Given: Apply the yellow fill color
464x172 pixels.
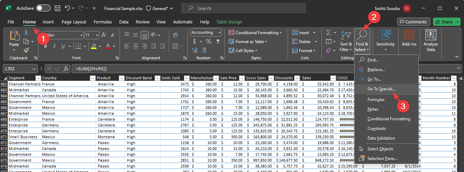Looking at the screenshot, I should (x=94, y=46).
